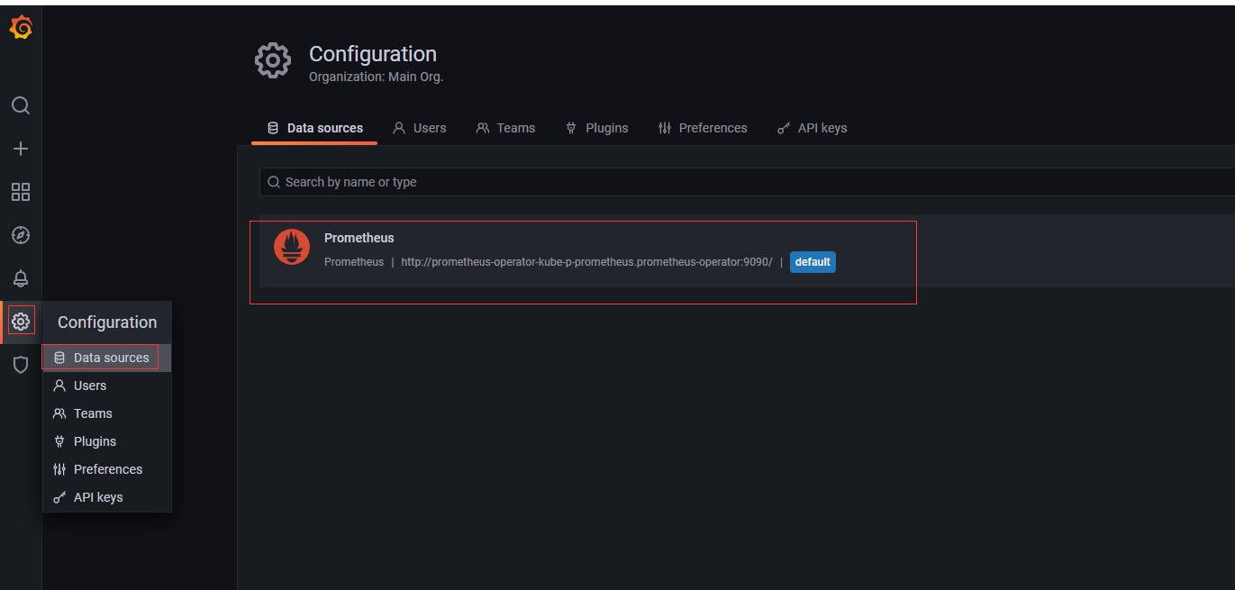Open the Explore compass icon
This screenshot has width=1235, height=590.
click(21, 235)
